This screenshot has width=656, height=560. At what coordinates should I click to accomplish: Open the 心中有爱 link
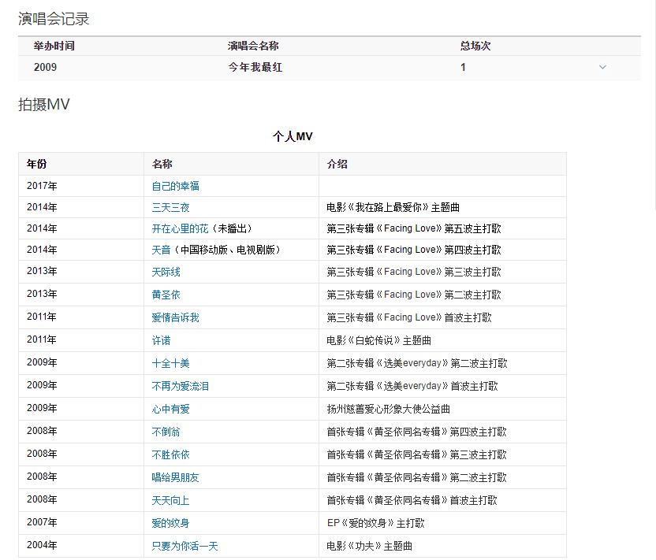[x=170, y=409]
